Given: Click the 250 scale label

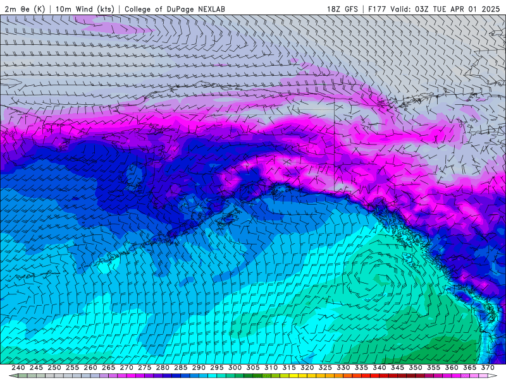Looking at the screenshot, I should click(x=54, y=368).
